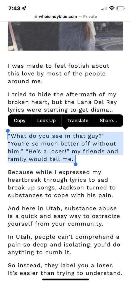The image size is (131, 283).
Task: Tap the paragraph starting "Because while I expressed"
Action: click(62, 184)
